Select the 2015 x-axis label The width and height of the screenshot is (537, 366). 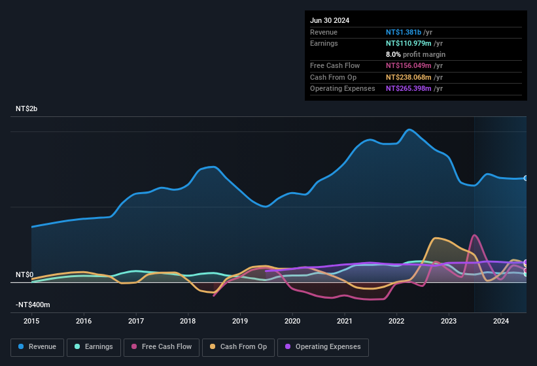click(x=31, y=321)
